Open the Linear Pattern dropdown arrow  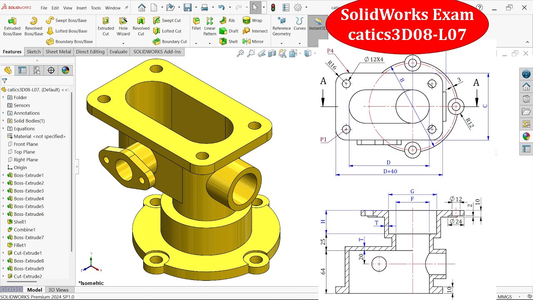(x=210, y=43)
